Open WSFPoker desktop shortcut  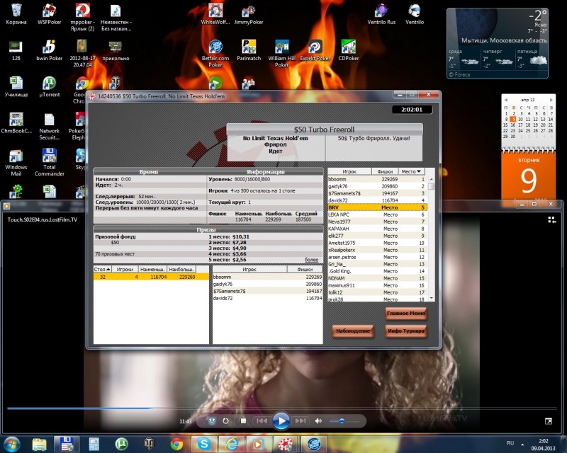[48, 13]
